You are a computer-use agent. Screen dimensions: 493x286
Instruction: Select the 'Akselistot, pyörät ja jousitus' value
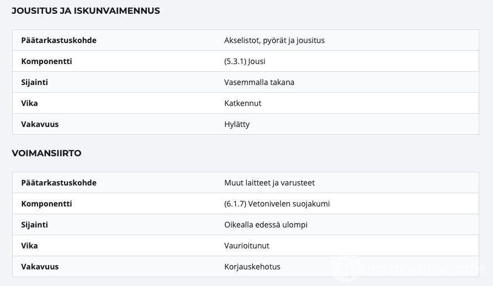pyautogui.click(x=274, y=40)
